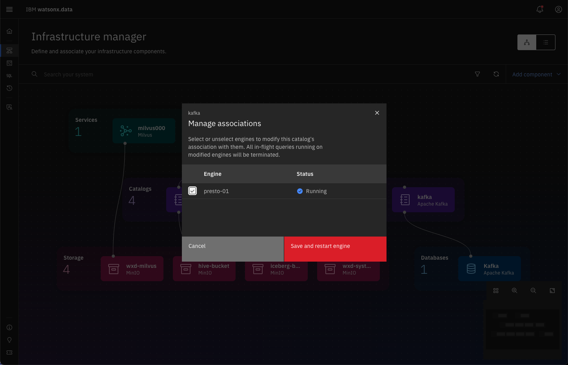The width and height of the screenshot is (568, 365).
Task: Switch to topology view
Action: [x=527, y=42]
